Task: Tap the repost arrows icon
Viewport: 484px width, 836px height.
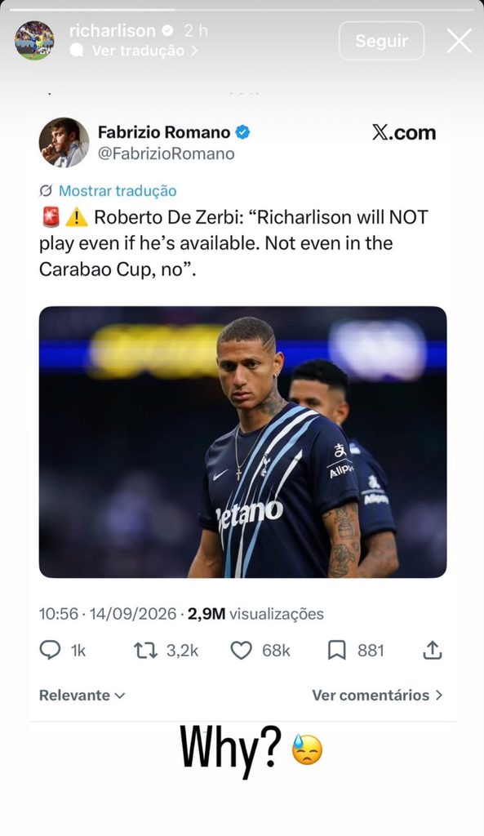Action: (x=145, y=651)
